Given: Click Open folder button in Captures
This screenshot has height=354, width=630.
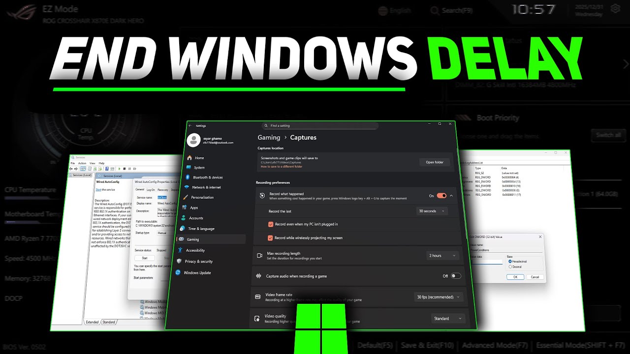Looking at the screenshot, I should [x=435, y=162].
